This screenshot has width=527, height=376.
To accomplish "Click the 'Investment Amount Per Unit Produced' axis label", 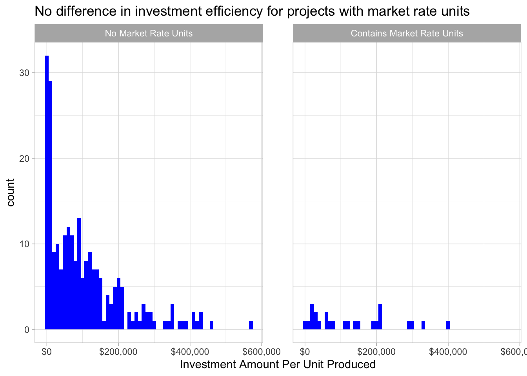I will tap(278, 365).
